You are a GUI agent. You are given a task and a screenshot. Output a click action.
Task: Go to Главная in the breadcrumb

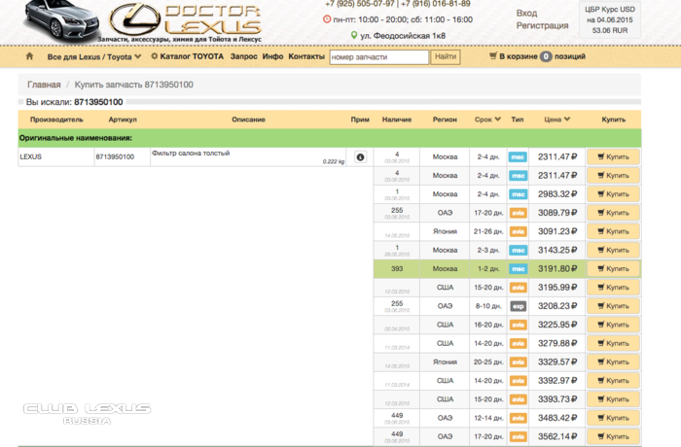click(44, 86)
